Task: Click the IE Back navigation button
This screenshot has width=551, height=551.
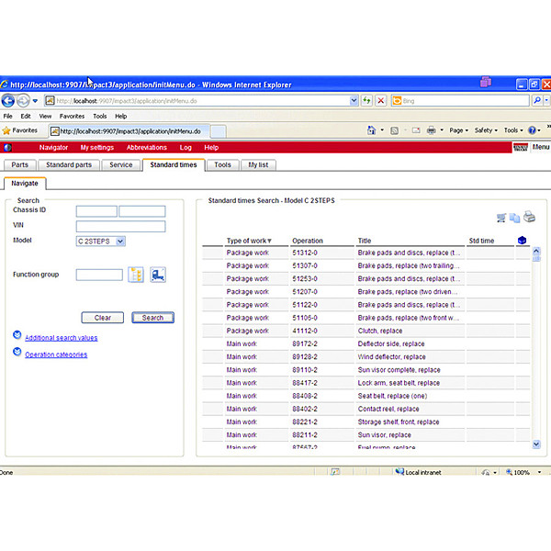Action: (x=9, y=101)
